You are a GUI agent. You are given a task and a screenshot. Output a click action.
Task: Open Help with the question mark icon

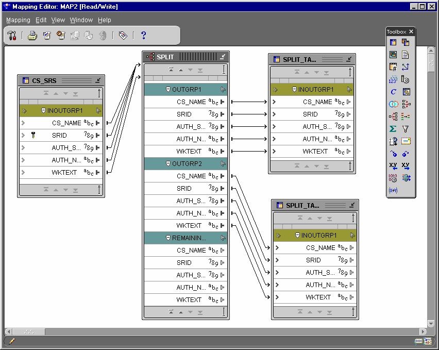tap(143, 35)
